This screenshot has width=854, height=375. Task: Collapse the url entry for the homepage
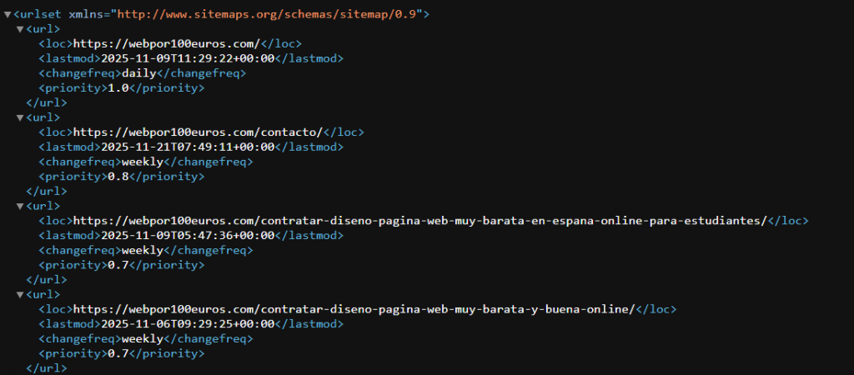tap(20, 29)
